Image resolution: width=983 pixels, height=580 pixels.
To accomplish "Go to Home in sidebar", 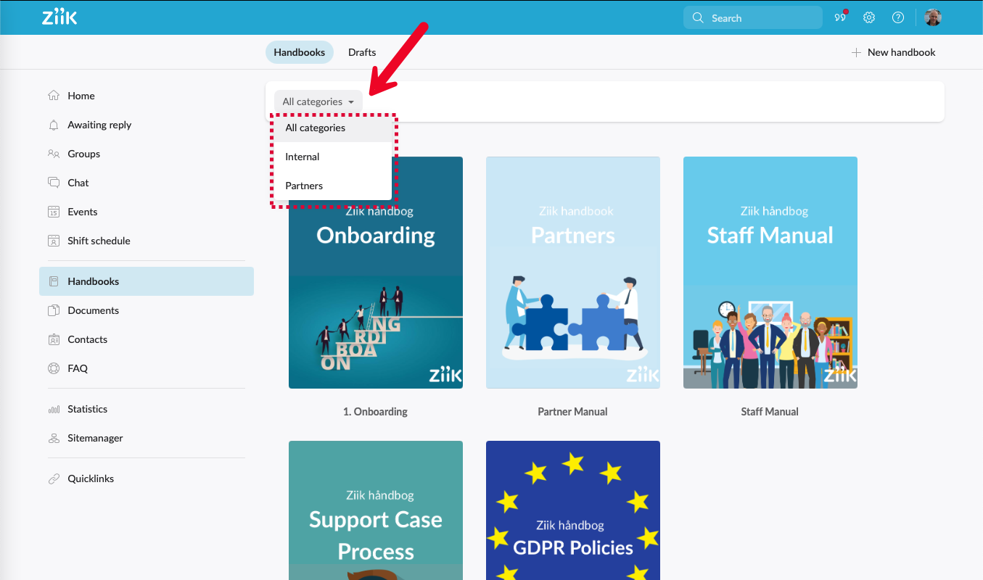I will pos(147,96).
